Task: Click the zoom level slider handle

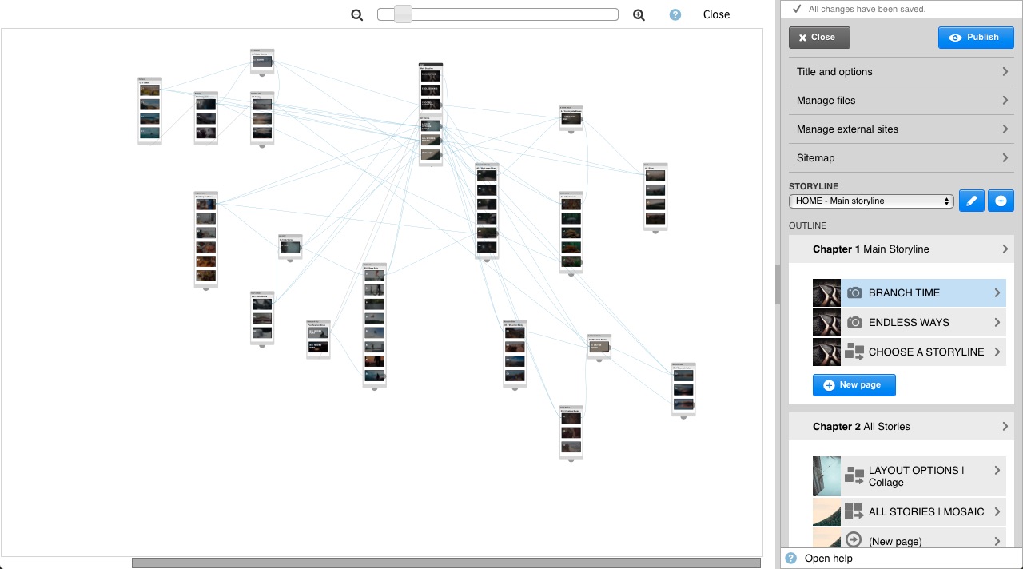Action: [x=403, y=14]
